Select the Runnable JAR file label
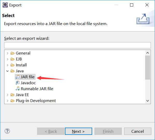The image size is (155, 140). [37, 89]
